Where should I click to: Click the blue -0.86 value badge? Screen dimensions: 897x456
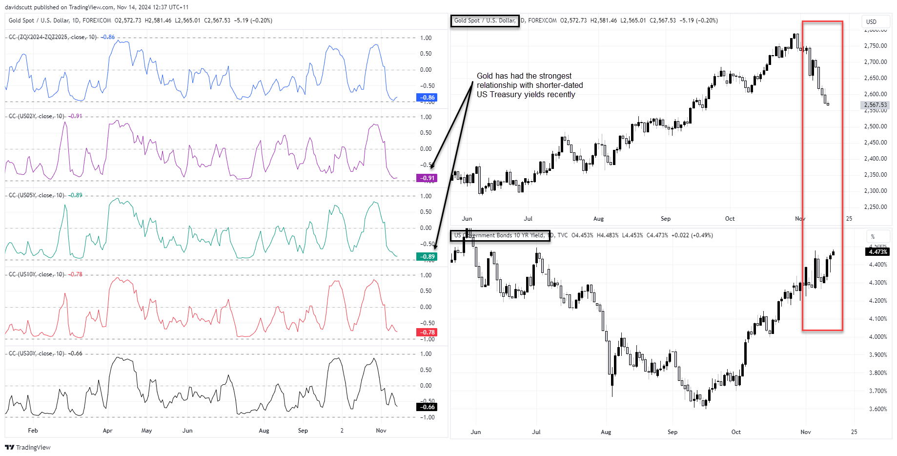point(427,98)
